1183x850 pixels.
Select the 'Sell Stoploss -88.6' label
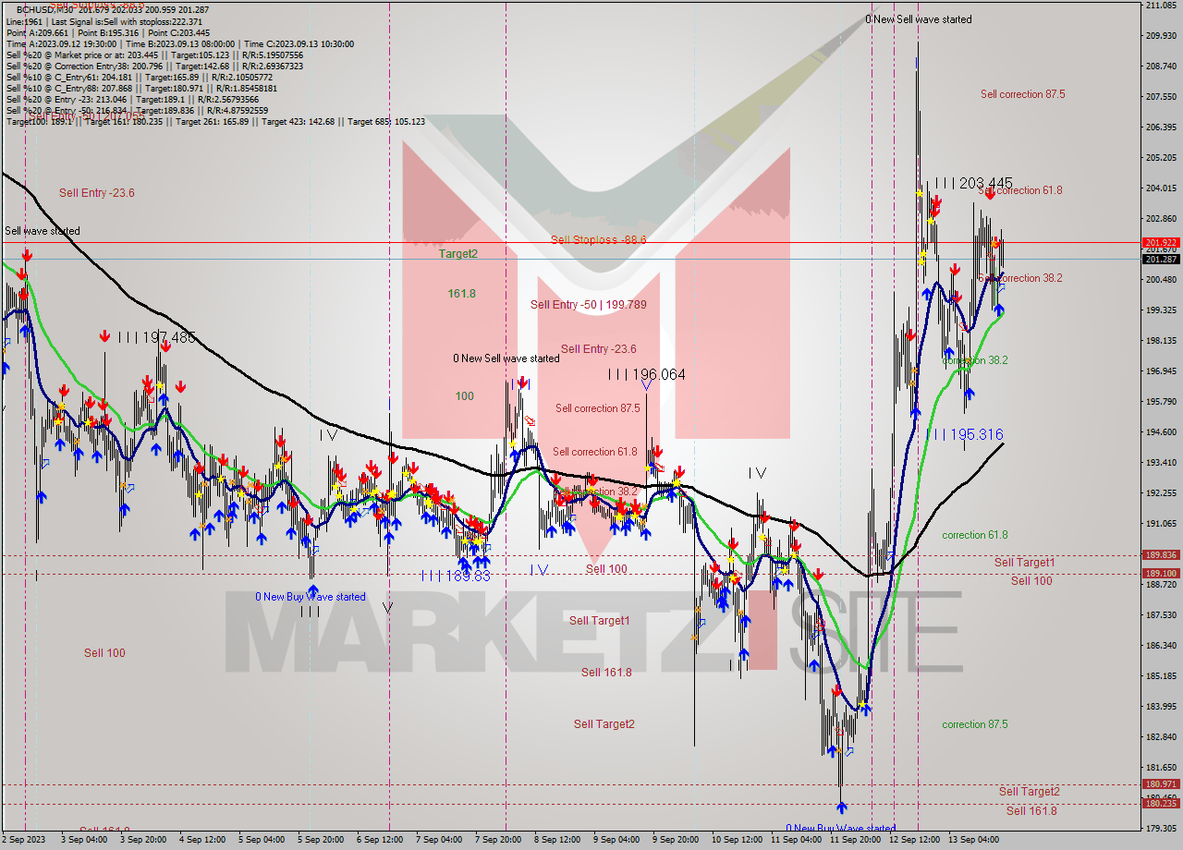(598, 239)
